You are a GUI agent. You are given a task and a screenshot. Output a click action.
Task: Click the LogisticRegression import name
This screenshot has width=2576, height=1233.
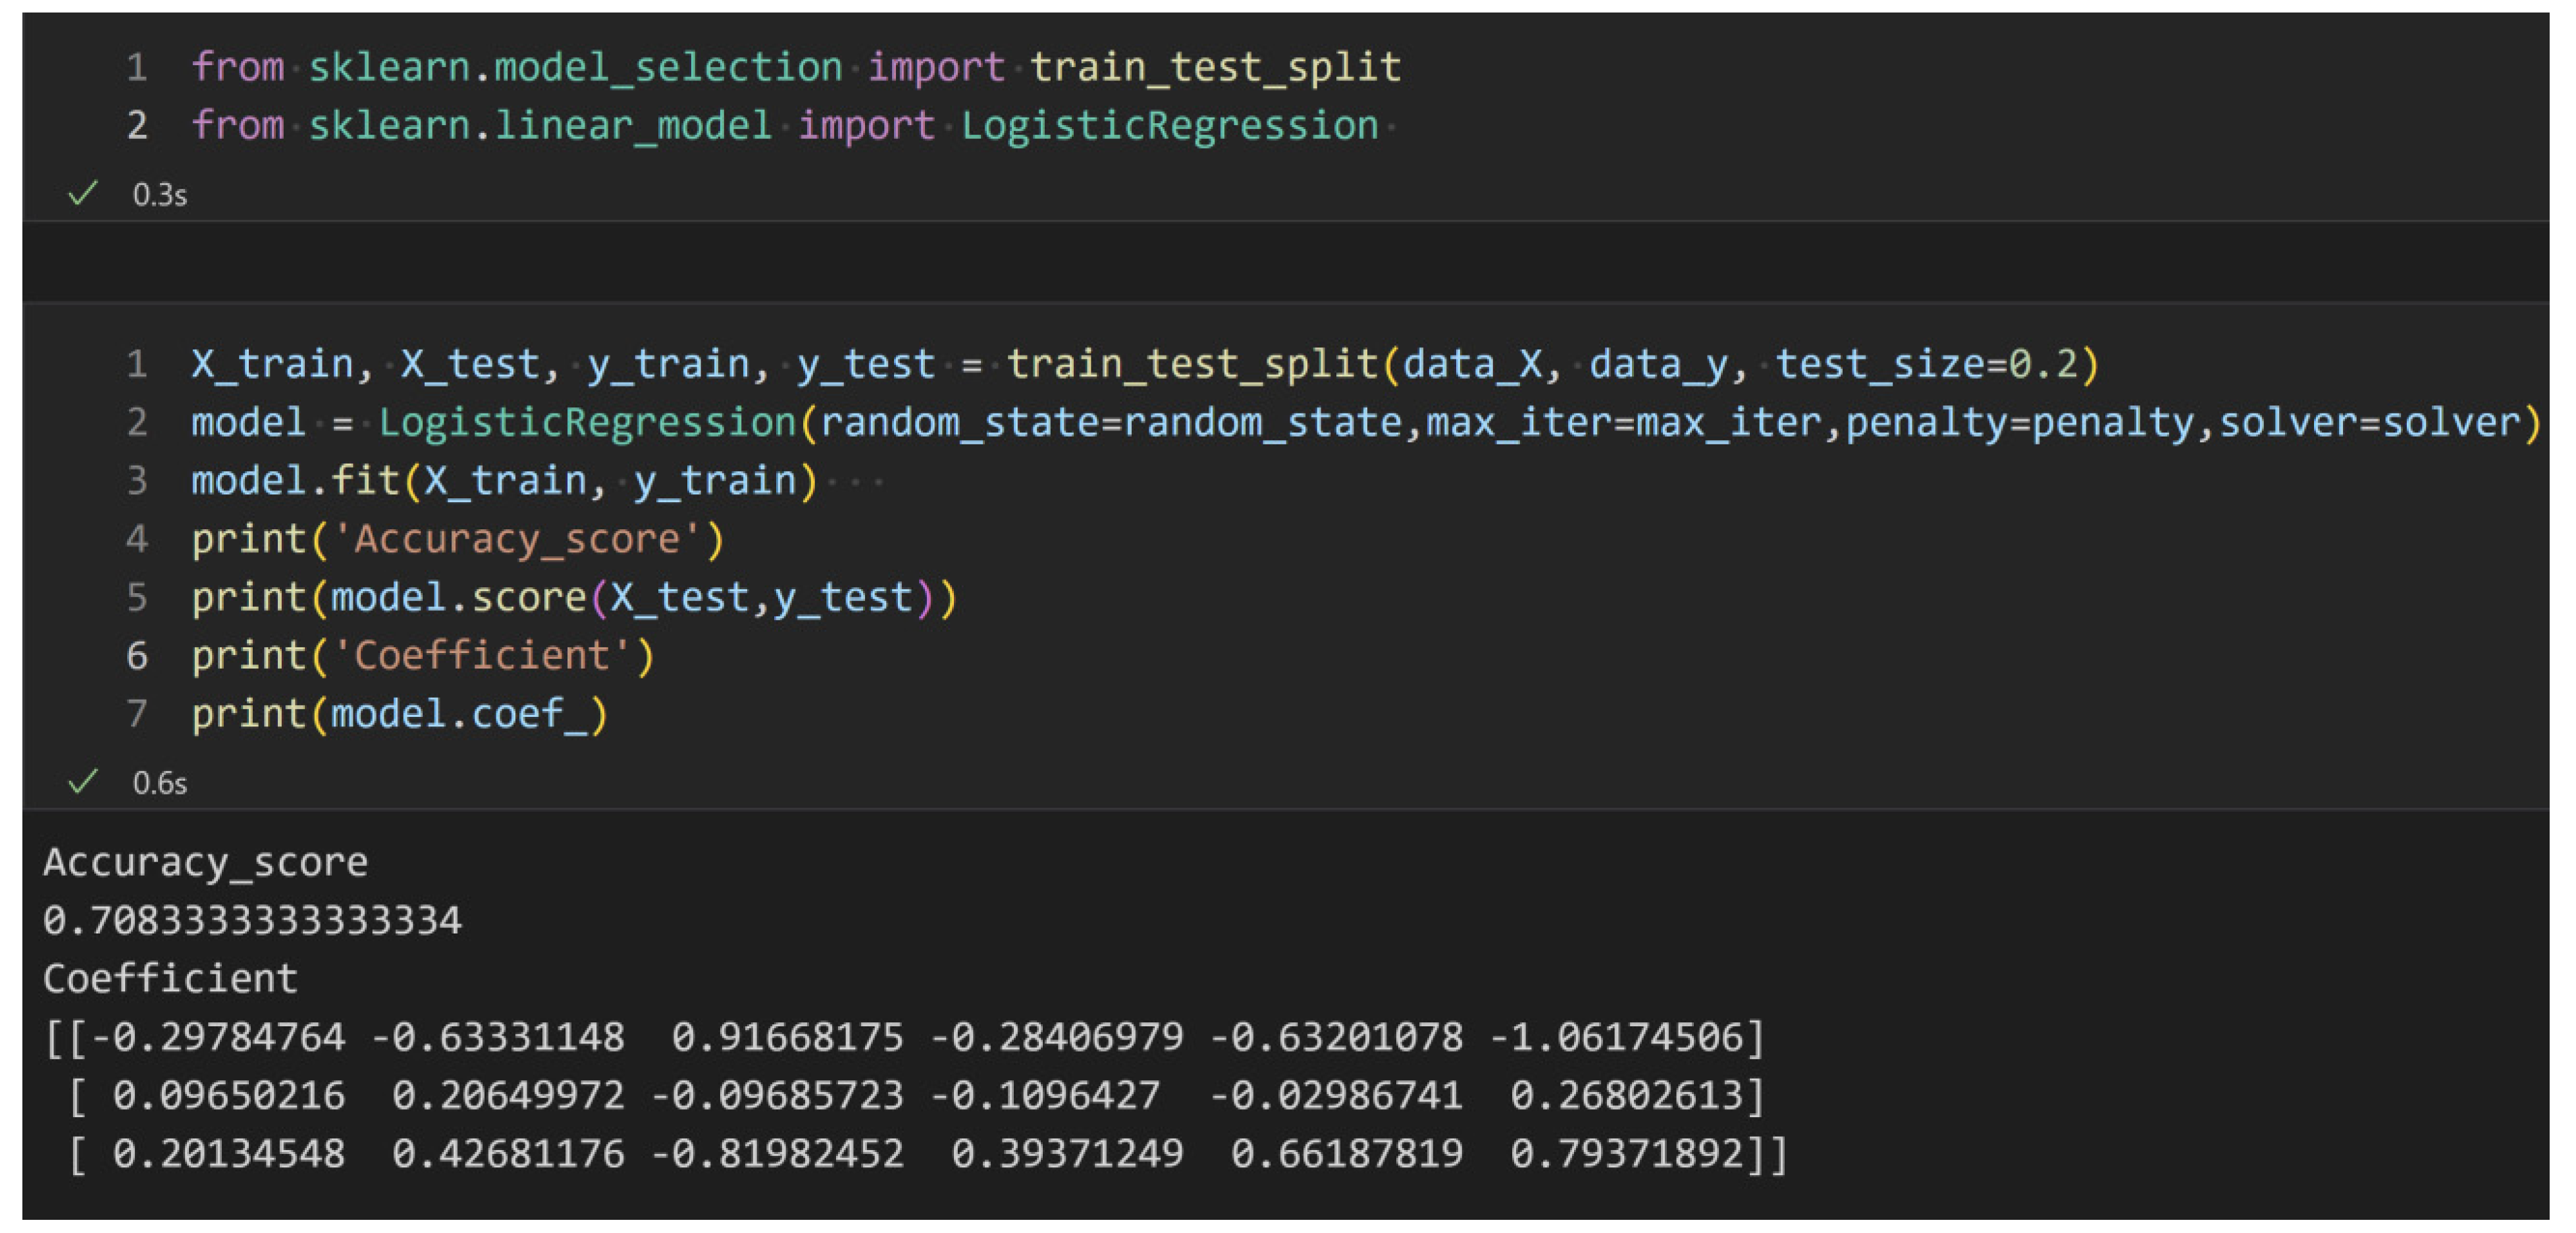pos(1169,126)
